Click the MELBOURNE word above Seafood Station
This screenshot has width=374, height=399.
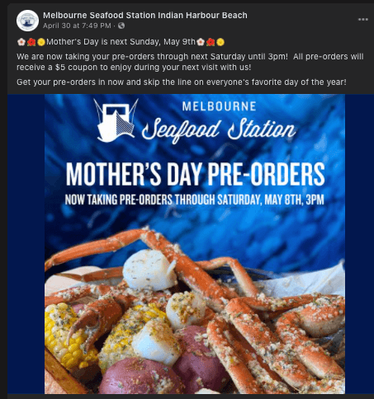[220, 106]
